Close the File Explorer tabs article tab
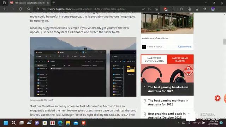This screenshot has width=226, height=127. [x=48, y=3]
